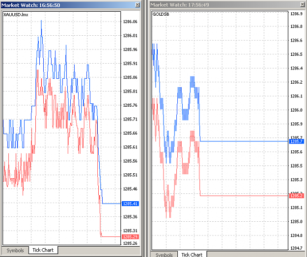
Task: Click the XAUUSD.lmx symbol label
Action: pyautogui.click(x=16, y=15)
